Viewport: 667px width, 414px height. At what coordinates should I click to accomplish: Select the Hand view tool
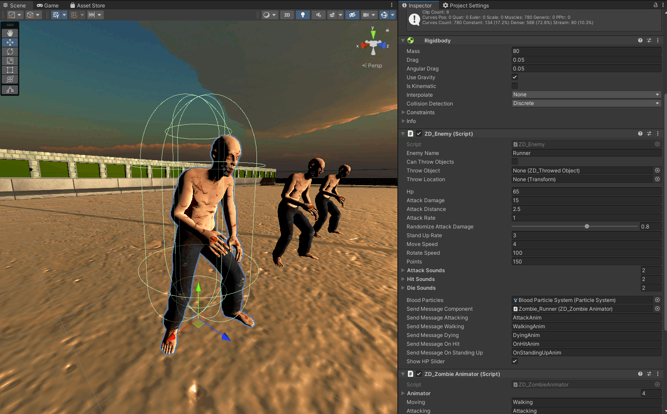click(x=10, y=33)
